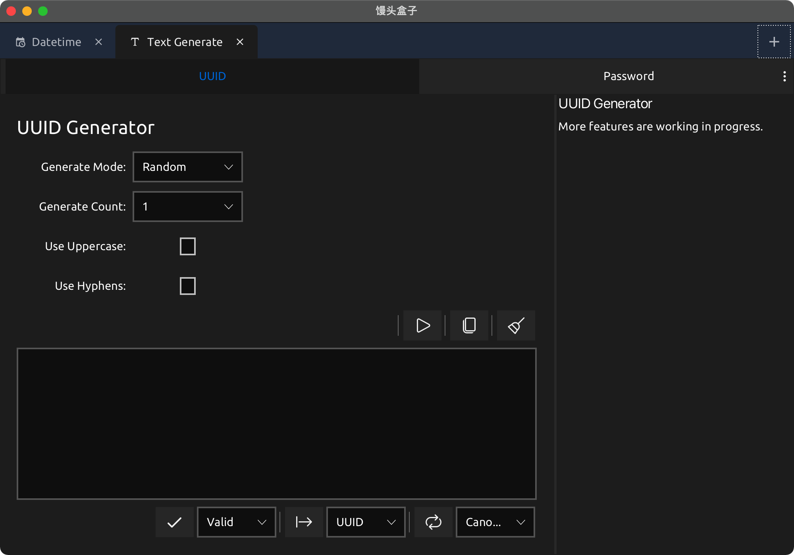The image size is (794, 555).
Task: Open the UUID format dropdown at the bottom
Action: [366, 522]
